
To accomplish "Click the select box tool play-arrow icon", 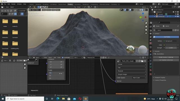I will (35, 7).
